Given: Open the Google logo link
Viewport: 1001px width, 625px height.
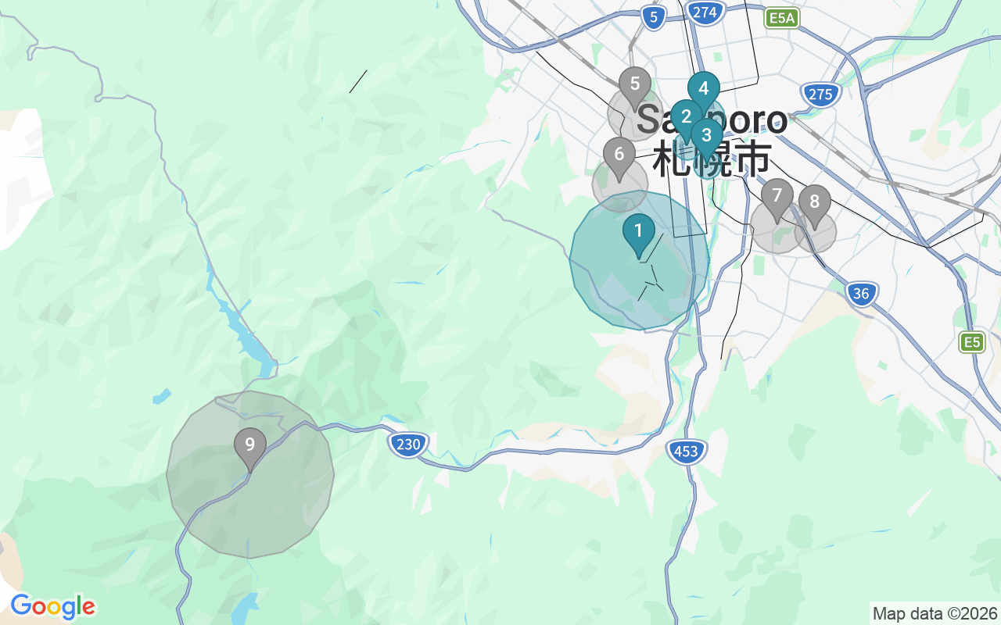Looking at the screenshot, I should pyautogui.click(x=52, y=606).
